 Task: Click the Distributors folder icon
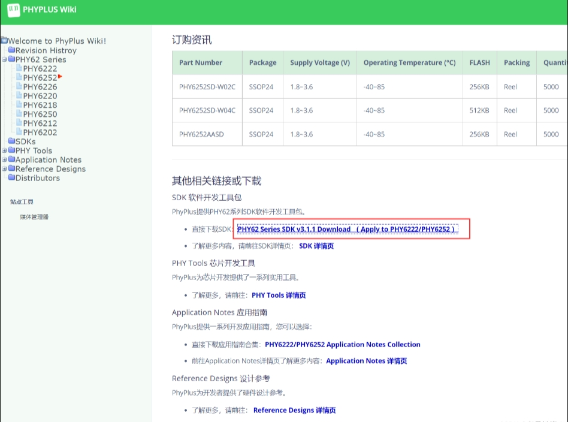pyautogui.click(x=12, y=177)
